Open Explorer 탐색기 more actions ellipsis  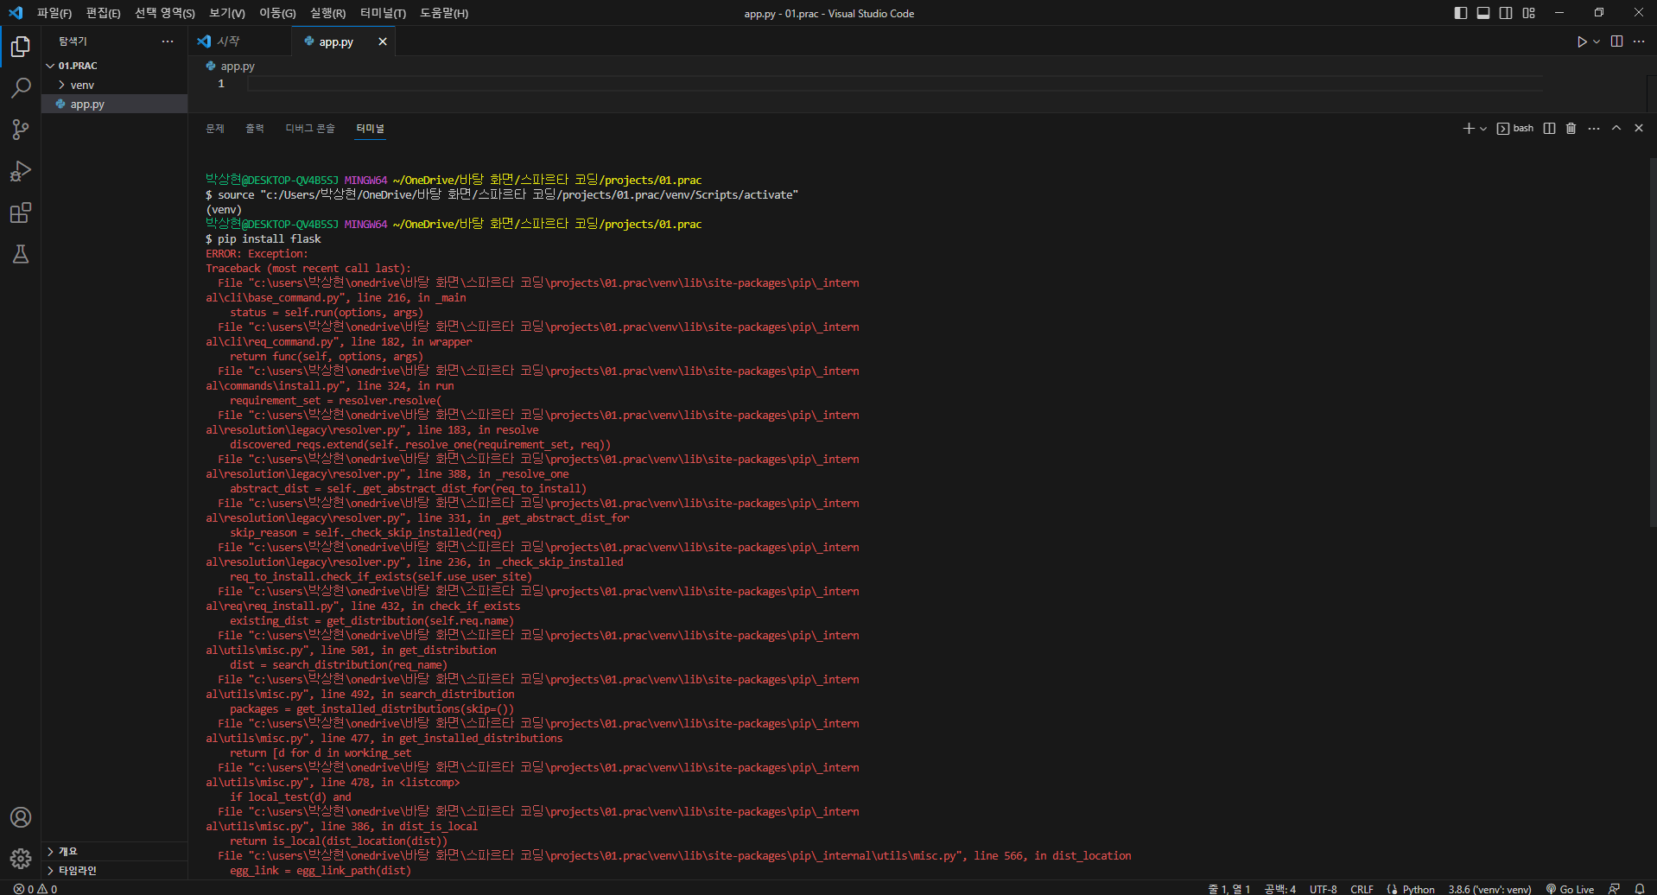point(168,41)
